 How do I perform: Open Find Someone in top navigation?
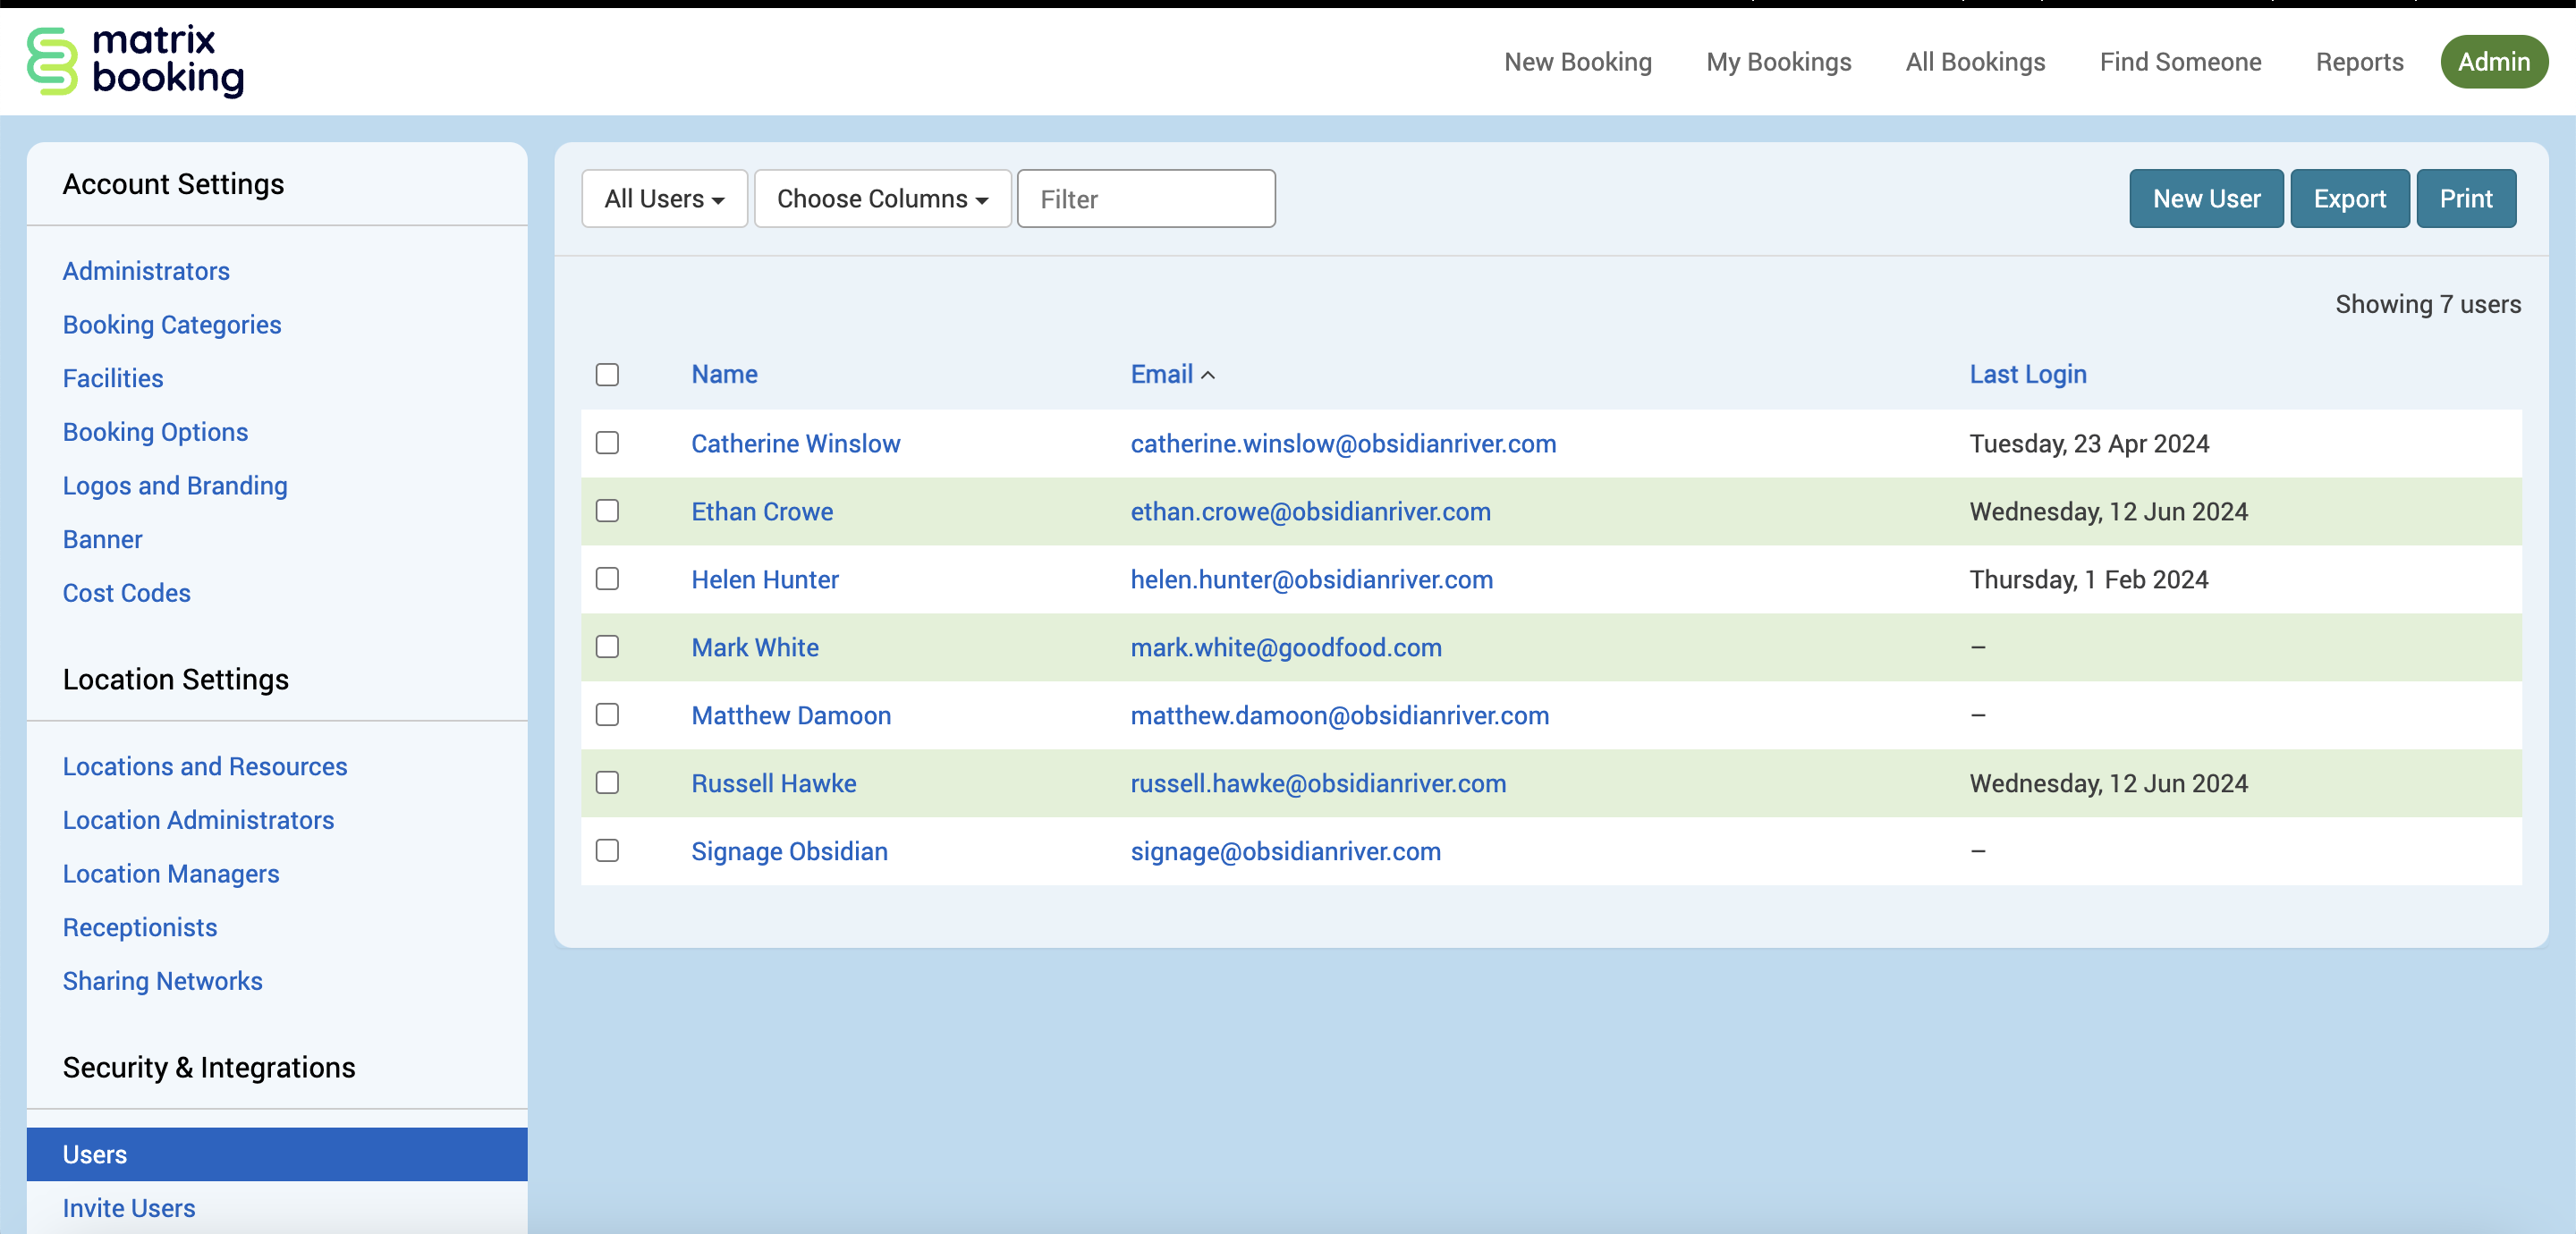coord(2180,62)
